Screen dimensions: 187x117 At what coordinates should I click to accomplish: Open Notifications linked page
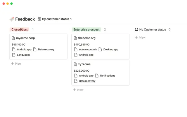tap(108, 75)
